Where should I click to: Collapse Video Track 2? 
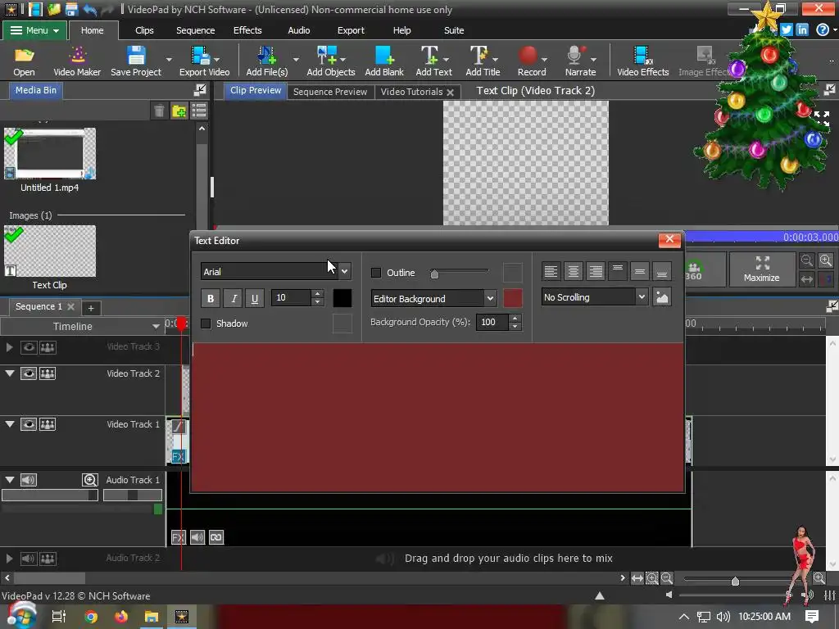pos(10,373)
